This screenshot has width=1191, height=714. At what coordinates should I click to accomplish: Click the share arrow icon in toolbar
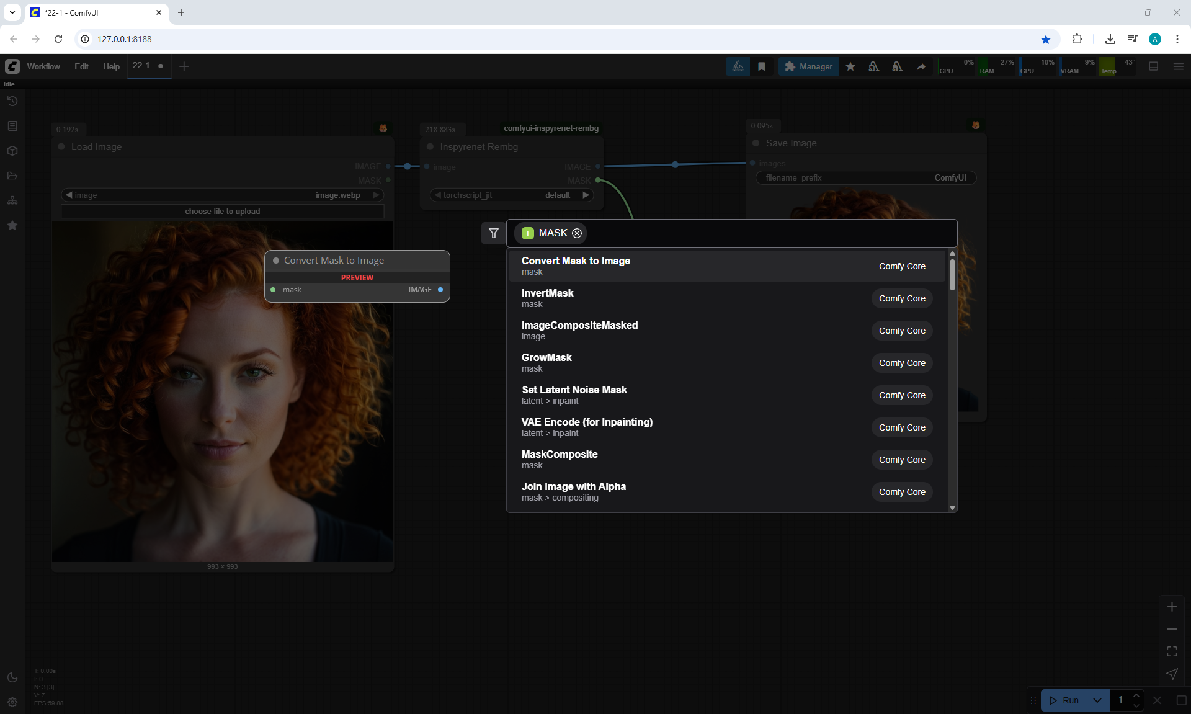point(921,66)
